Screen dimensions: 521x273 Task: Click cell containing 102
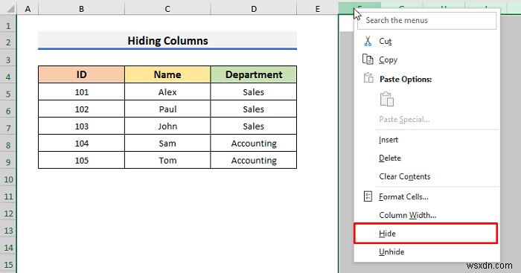coord(81,109)
